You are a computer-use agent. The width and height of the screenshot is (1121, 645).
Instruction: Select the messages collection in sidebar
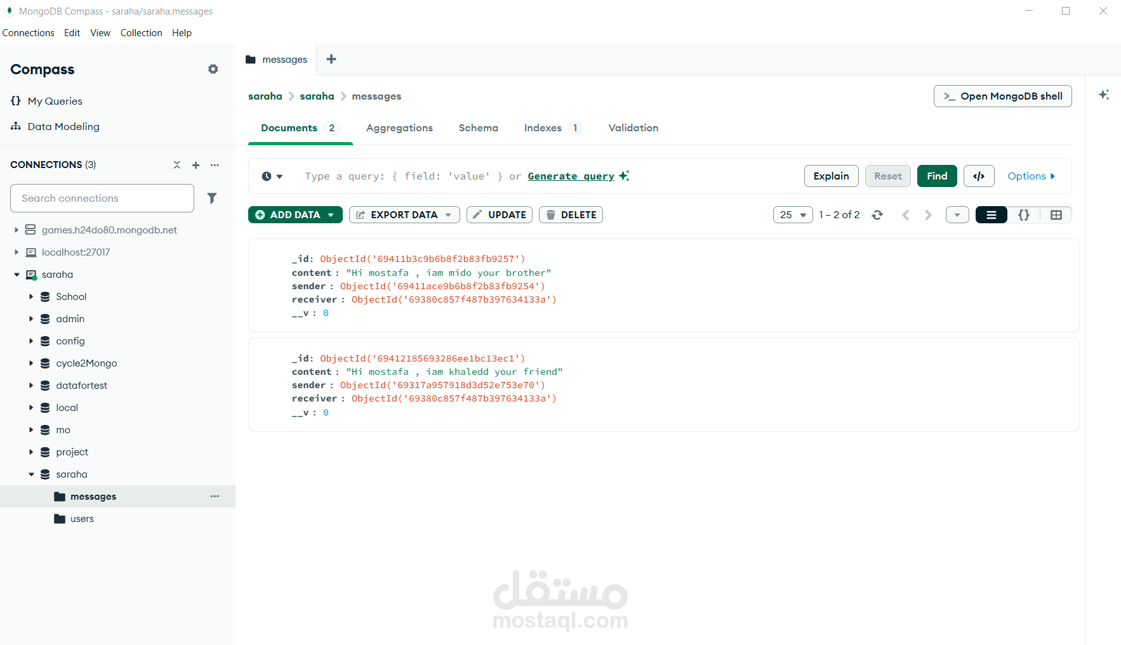pos(93,497)
